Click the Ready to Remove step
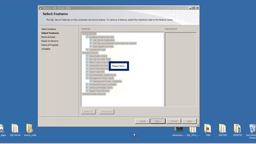This screenshot has height=144, width=256. (x=50, y=41)
